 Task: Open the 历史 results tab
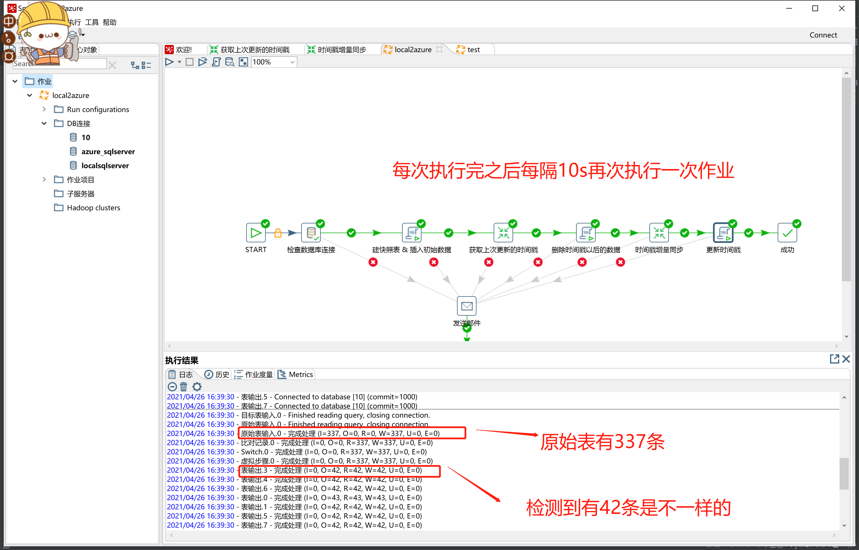coord(217,374)
